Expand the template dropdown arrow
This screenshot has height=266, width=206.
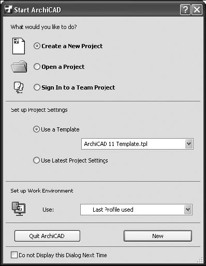[189, 144]
